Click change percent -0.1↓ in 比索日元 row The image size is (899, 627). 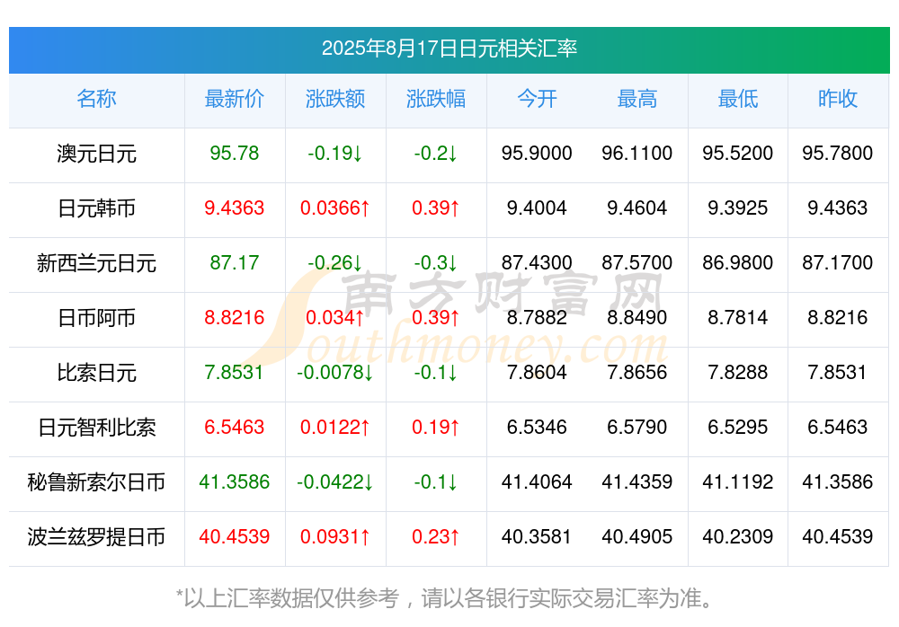(x=436, y=373)
